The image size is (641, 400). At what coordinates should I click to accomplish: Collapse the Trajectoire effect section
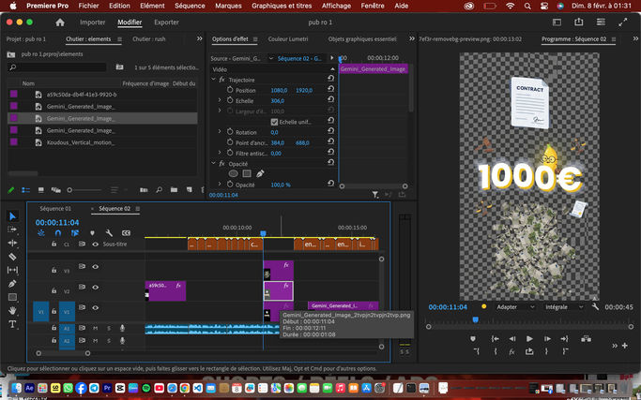coord(214,80)
